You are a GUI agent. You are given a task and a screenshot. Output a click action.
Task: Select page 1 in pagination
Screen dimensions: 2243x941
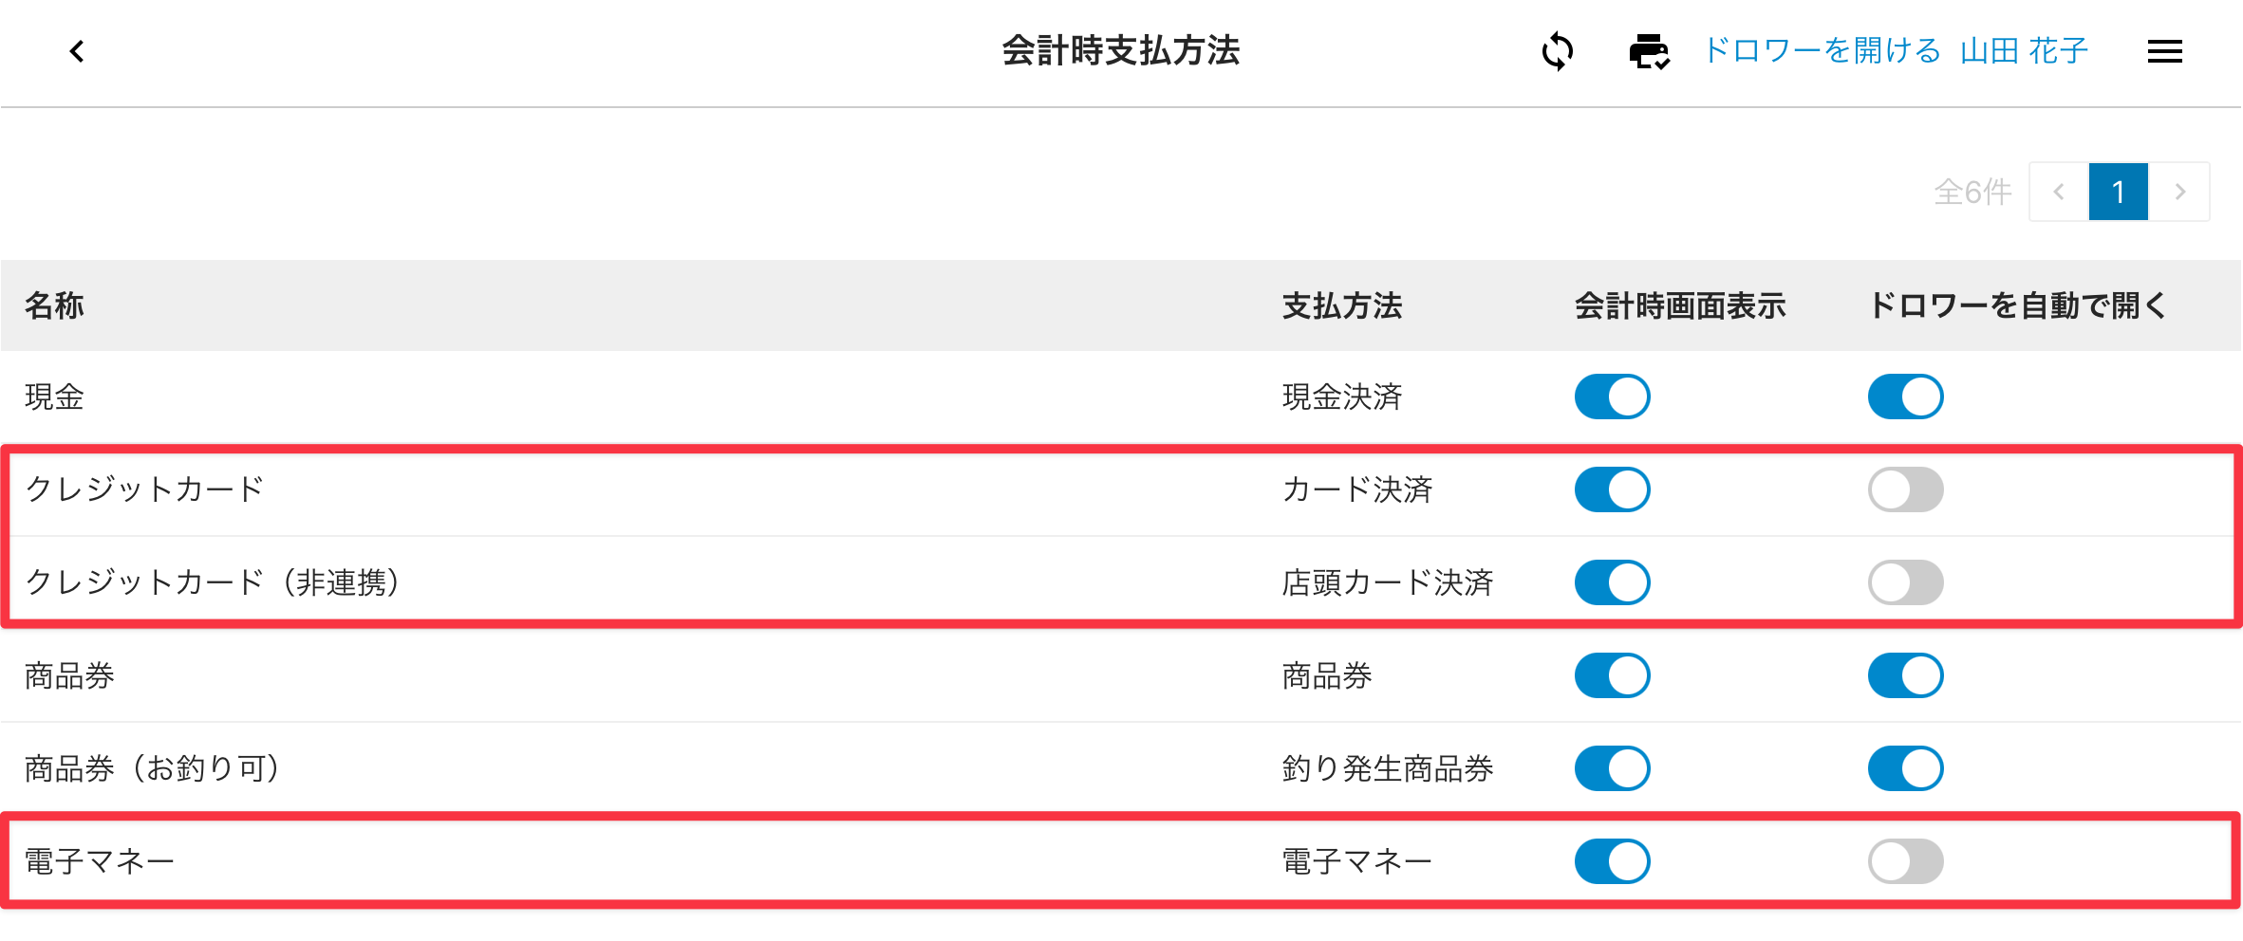pos(2118,192)
